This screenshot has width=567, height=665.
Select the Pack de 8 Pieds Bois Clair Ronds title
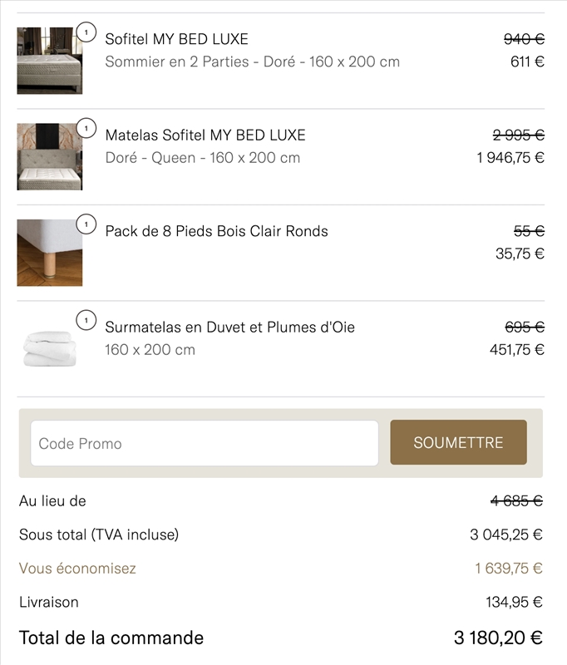[218, 231]
